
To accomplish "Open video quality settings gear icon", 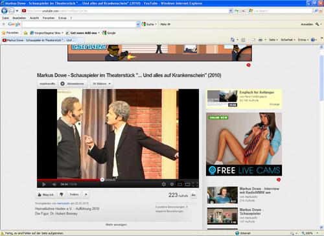I will (163, 184).
